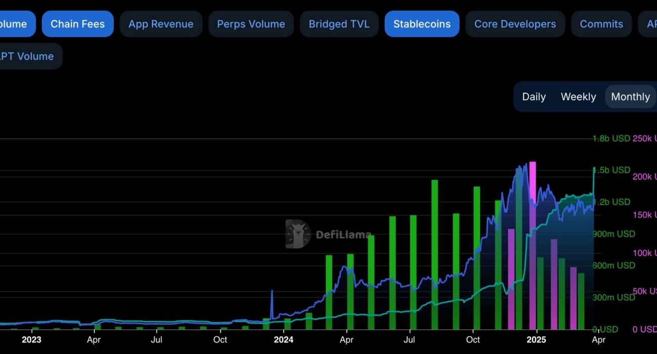This screenshot has height=354, width=657.
Task: Click the 2023 label on the x-axis
Action: click(x=31, y=340)
